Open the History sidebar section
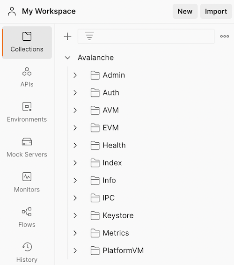This screenshot has height=265, width=234. coord(27,252)
